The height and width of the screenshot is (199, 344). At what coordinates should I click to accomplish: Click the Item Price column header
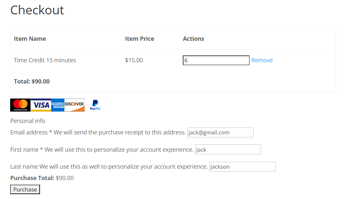pyautogui.click(x=140, y=39)
